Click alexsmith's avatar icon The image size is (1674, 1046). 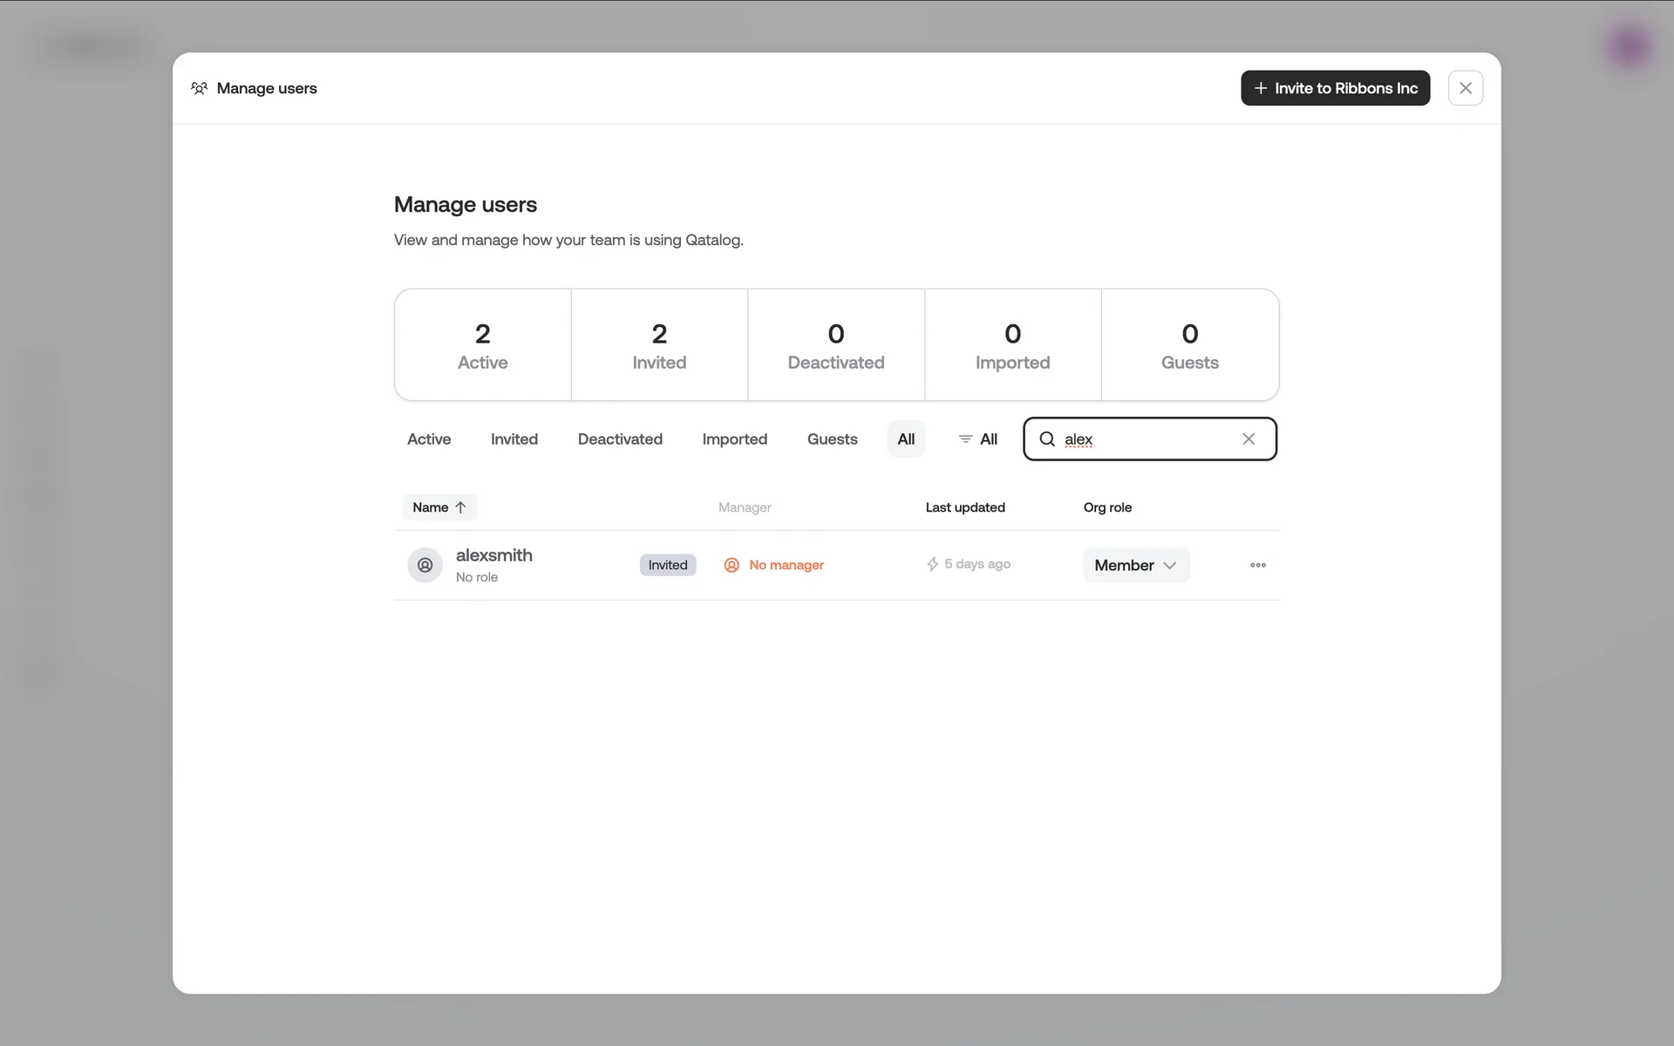[x=425, y=565]
